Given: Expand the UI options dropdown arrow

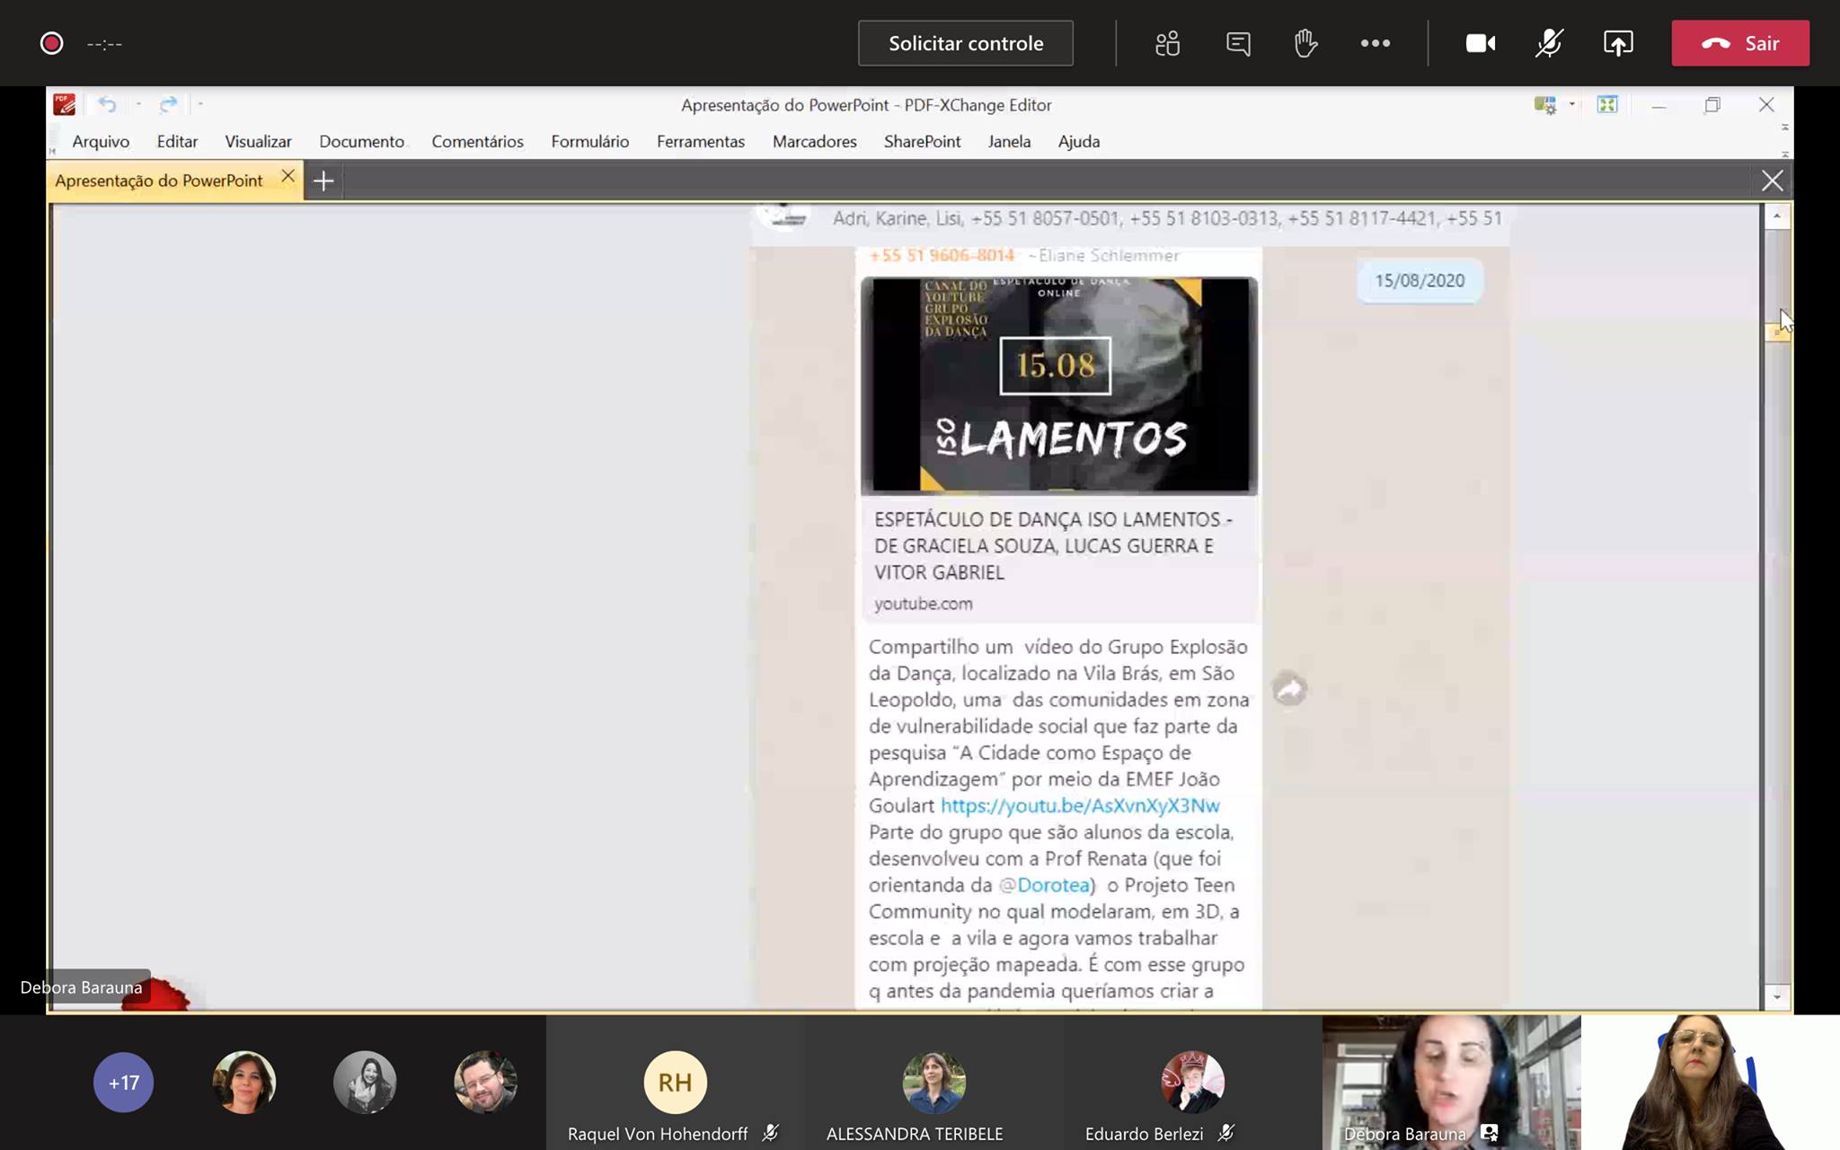Looking at the screenshot, I should (1571, 104).
